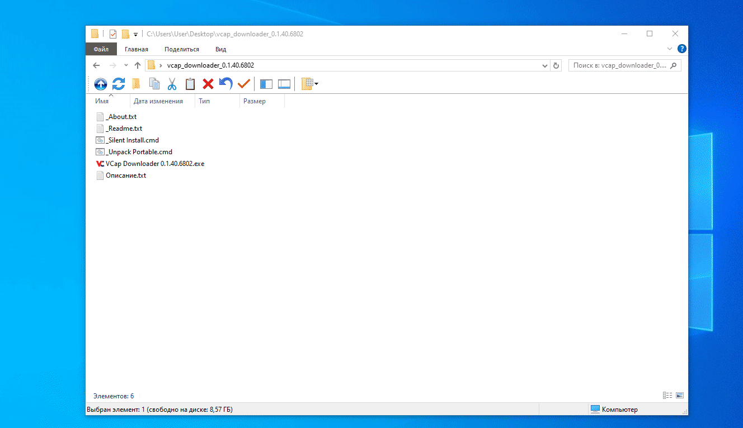Screen dimensions: 743x428
Task: Open the address bar history dropdown
Action: (x=546, y=65)
